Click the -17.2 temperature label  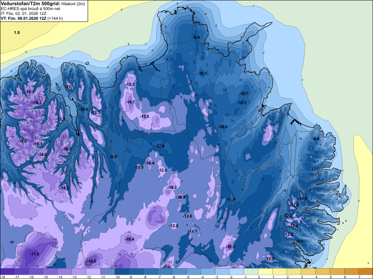pos(231,247)
